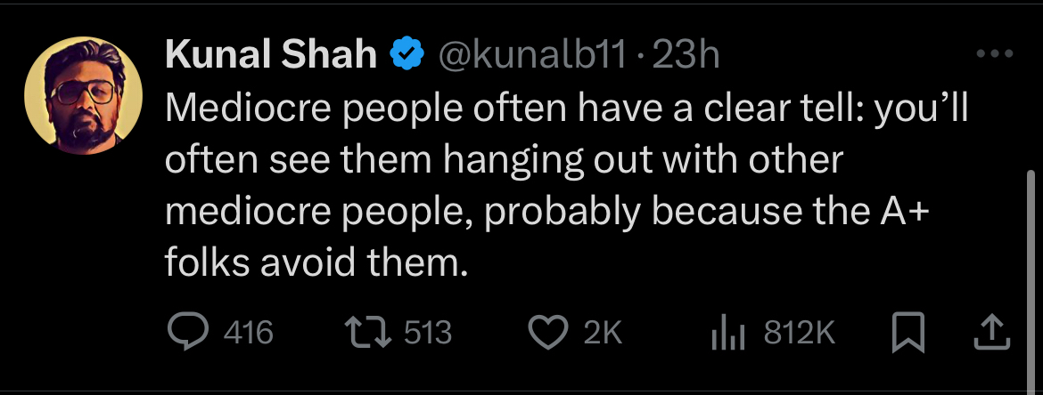Click the 2K likes count

point(602,334)
